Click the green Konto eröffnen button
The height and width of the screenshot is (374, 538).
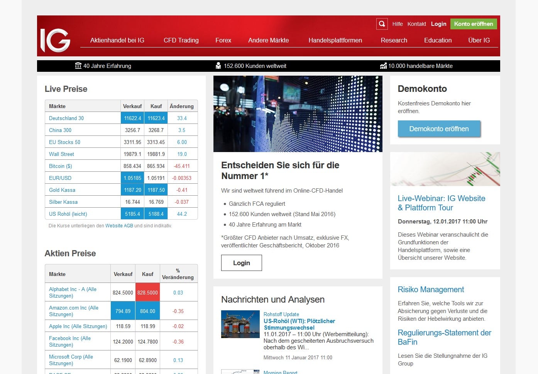point(474,24)
